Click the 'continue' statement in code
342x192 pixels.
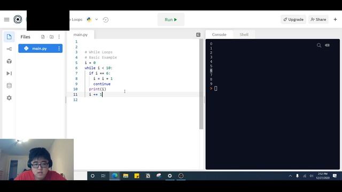coord(102,84)
